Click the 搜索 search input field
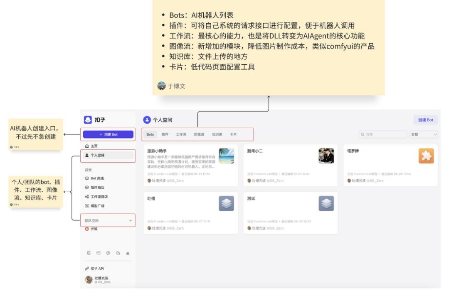Viewport: 449px width, 293px height. point(383,134)
